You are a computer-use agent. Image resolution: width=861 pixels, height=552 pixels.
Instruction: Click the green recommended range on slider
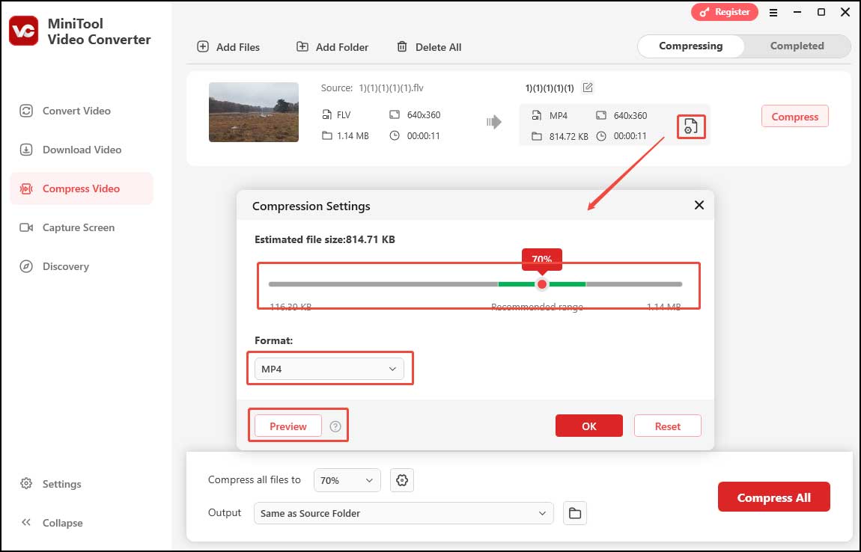pyautogui.click(x=541, y=284)
